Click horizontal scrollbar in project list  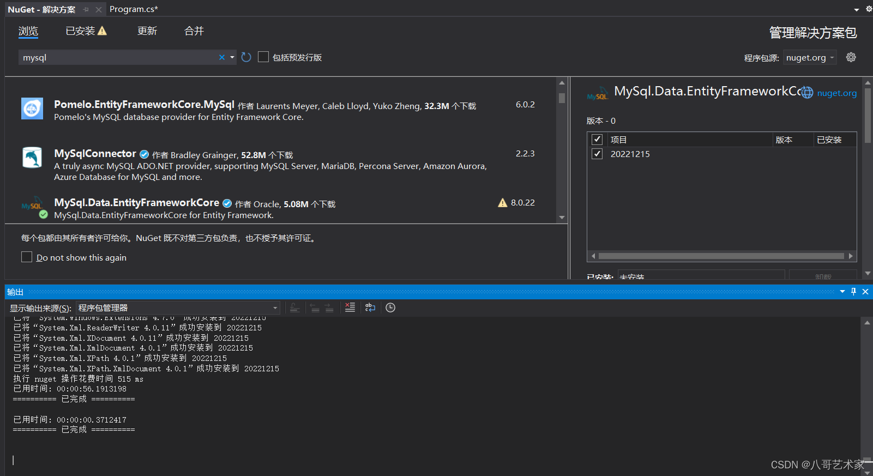721,256
